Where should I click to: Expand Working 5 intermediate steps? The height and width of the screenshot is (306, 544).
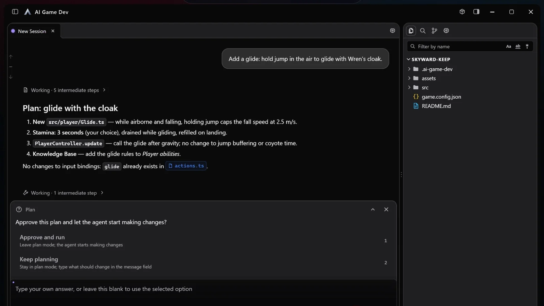[65, 90]
